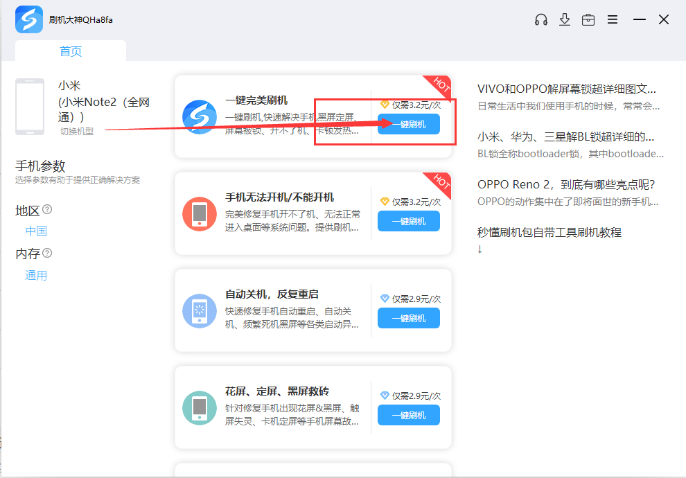This screenshot has height=478, width=686.
Task: Click 切换机型 to switch phone model
Action: pos(76,131)
